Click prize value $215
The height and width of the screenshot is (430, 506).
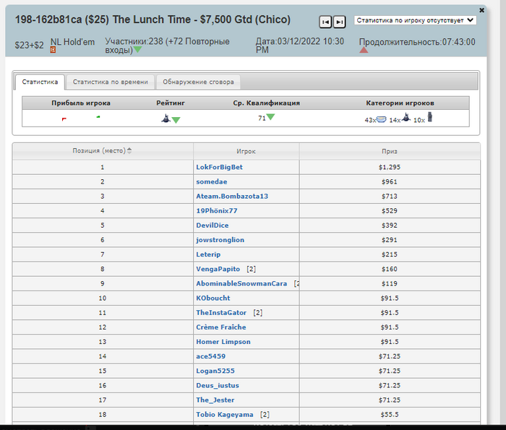[x=390, y=254]
